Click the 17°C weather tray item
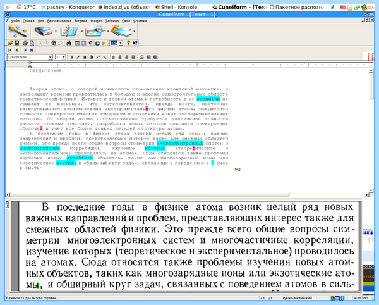379x305 pixels. 26,7
